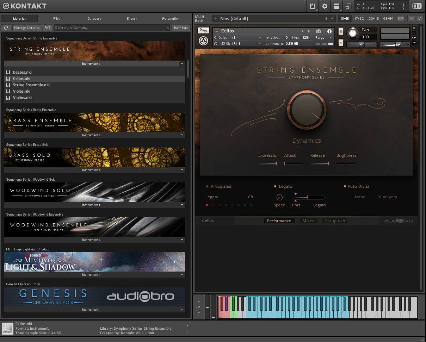This screenshot has width=426, height=342.
Task: Take a snapshot with the camera icon
Action: tap(319, 31)
